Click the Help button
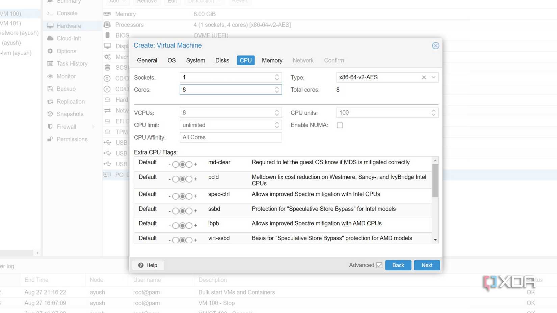This screenshot has width=557, height=313. tap(148, 265)
